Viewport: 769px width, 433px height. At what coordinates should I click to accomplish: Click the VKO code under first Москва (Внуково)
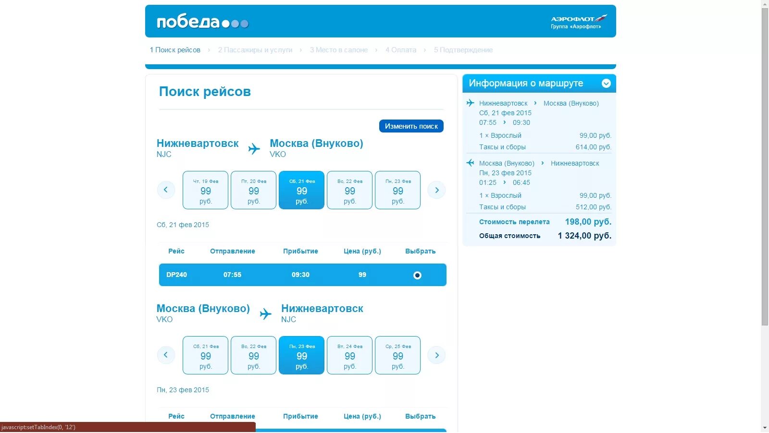[x=278, y=155]
